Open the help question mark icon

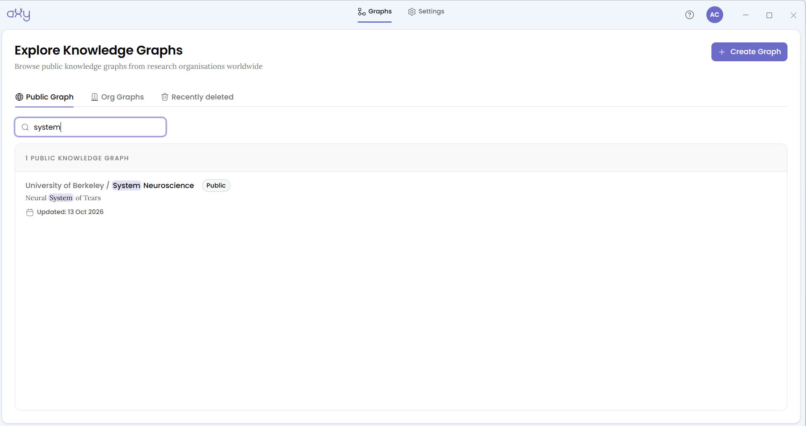point(690,15)
